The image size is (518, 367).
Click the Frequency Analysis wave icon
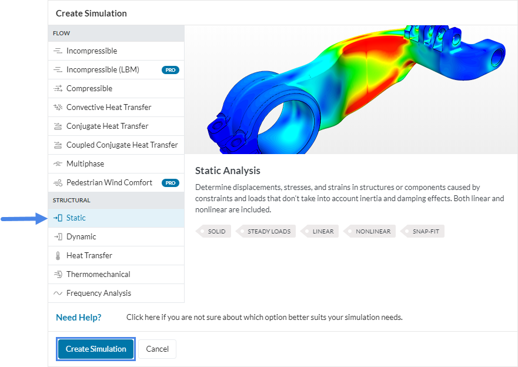point(58,293)
